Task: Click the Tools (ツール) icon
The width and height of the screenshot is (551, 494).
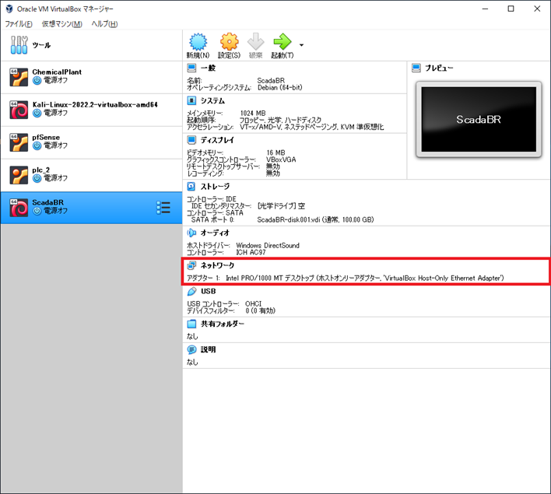Action: 19,45
